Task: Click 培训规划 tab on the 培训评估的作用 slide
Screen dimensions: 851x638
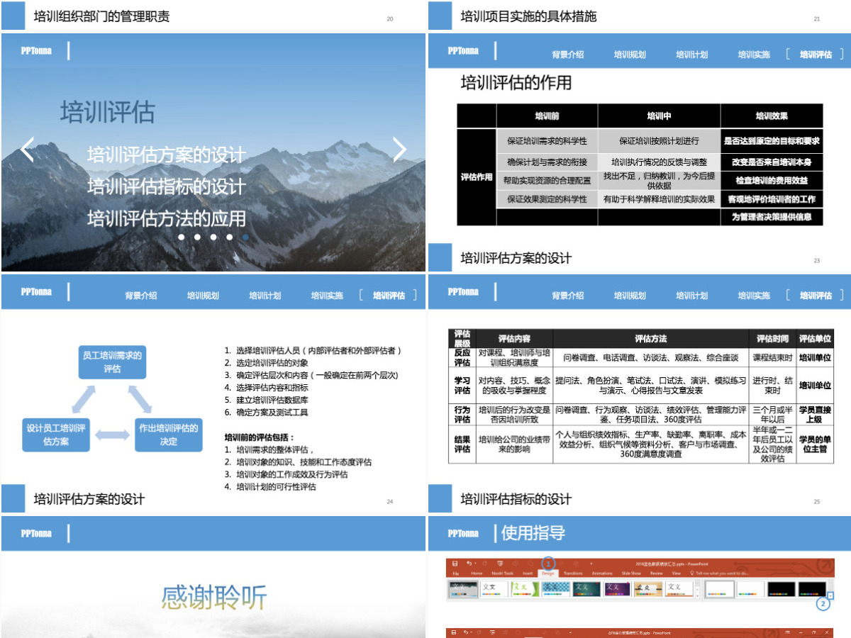Action: [x=630, y=55]
